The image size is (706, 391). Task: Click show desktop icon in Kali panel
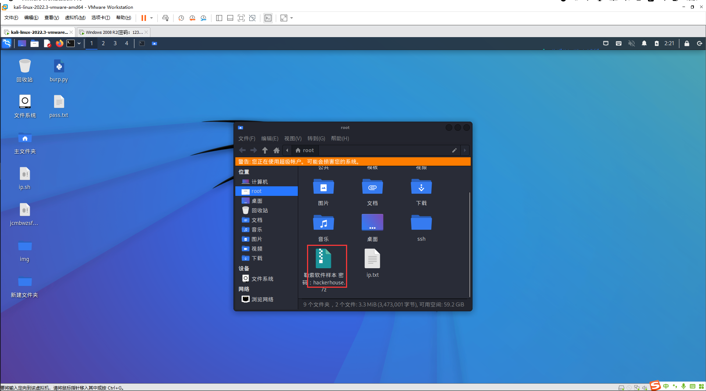[x=22, y=43]
